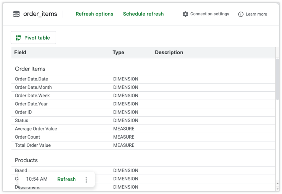Select the Brand field under Products
Image resolution: width=282 pixels, height=194 pixels.
21,170
